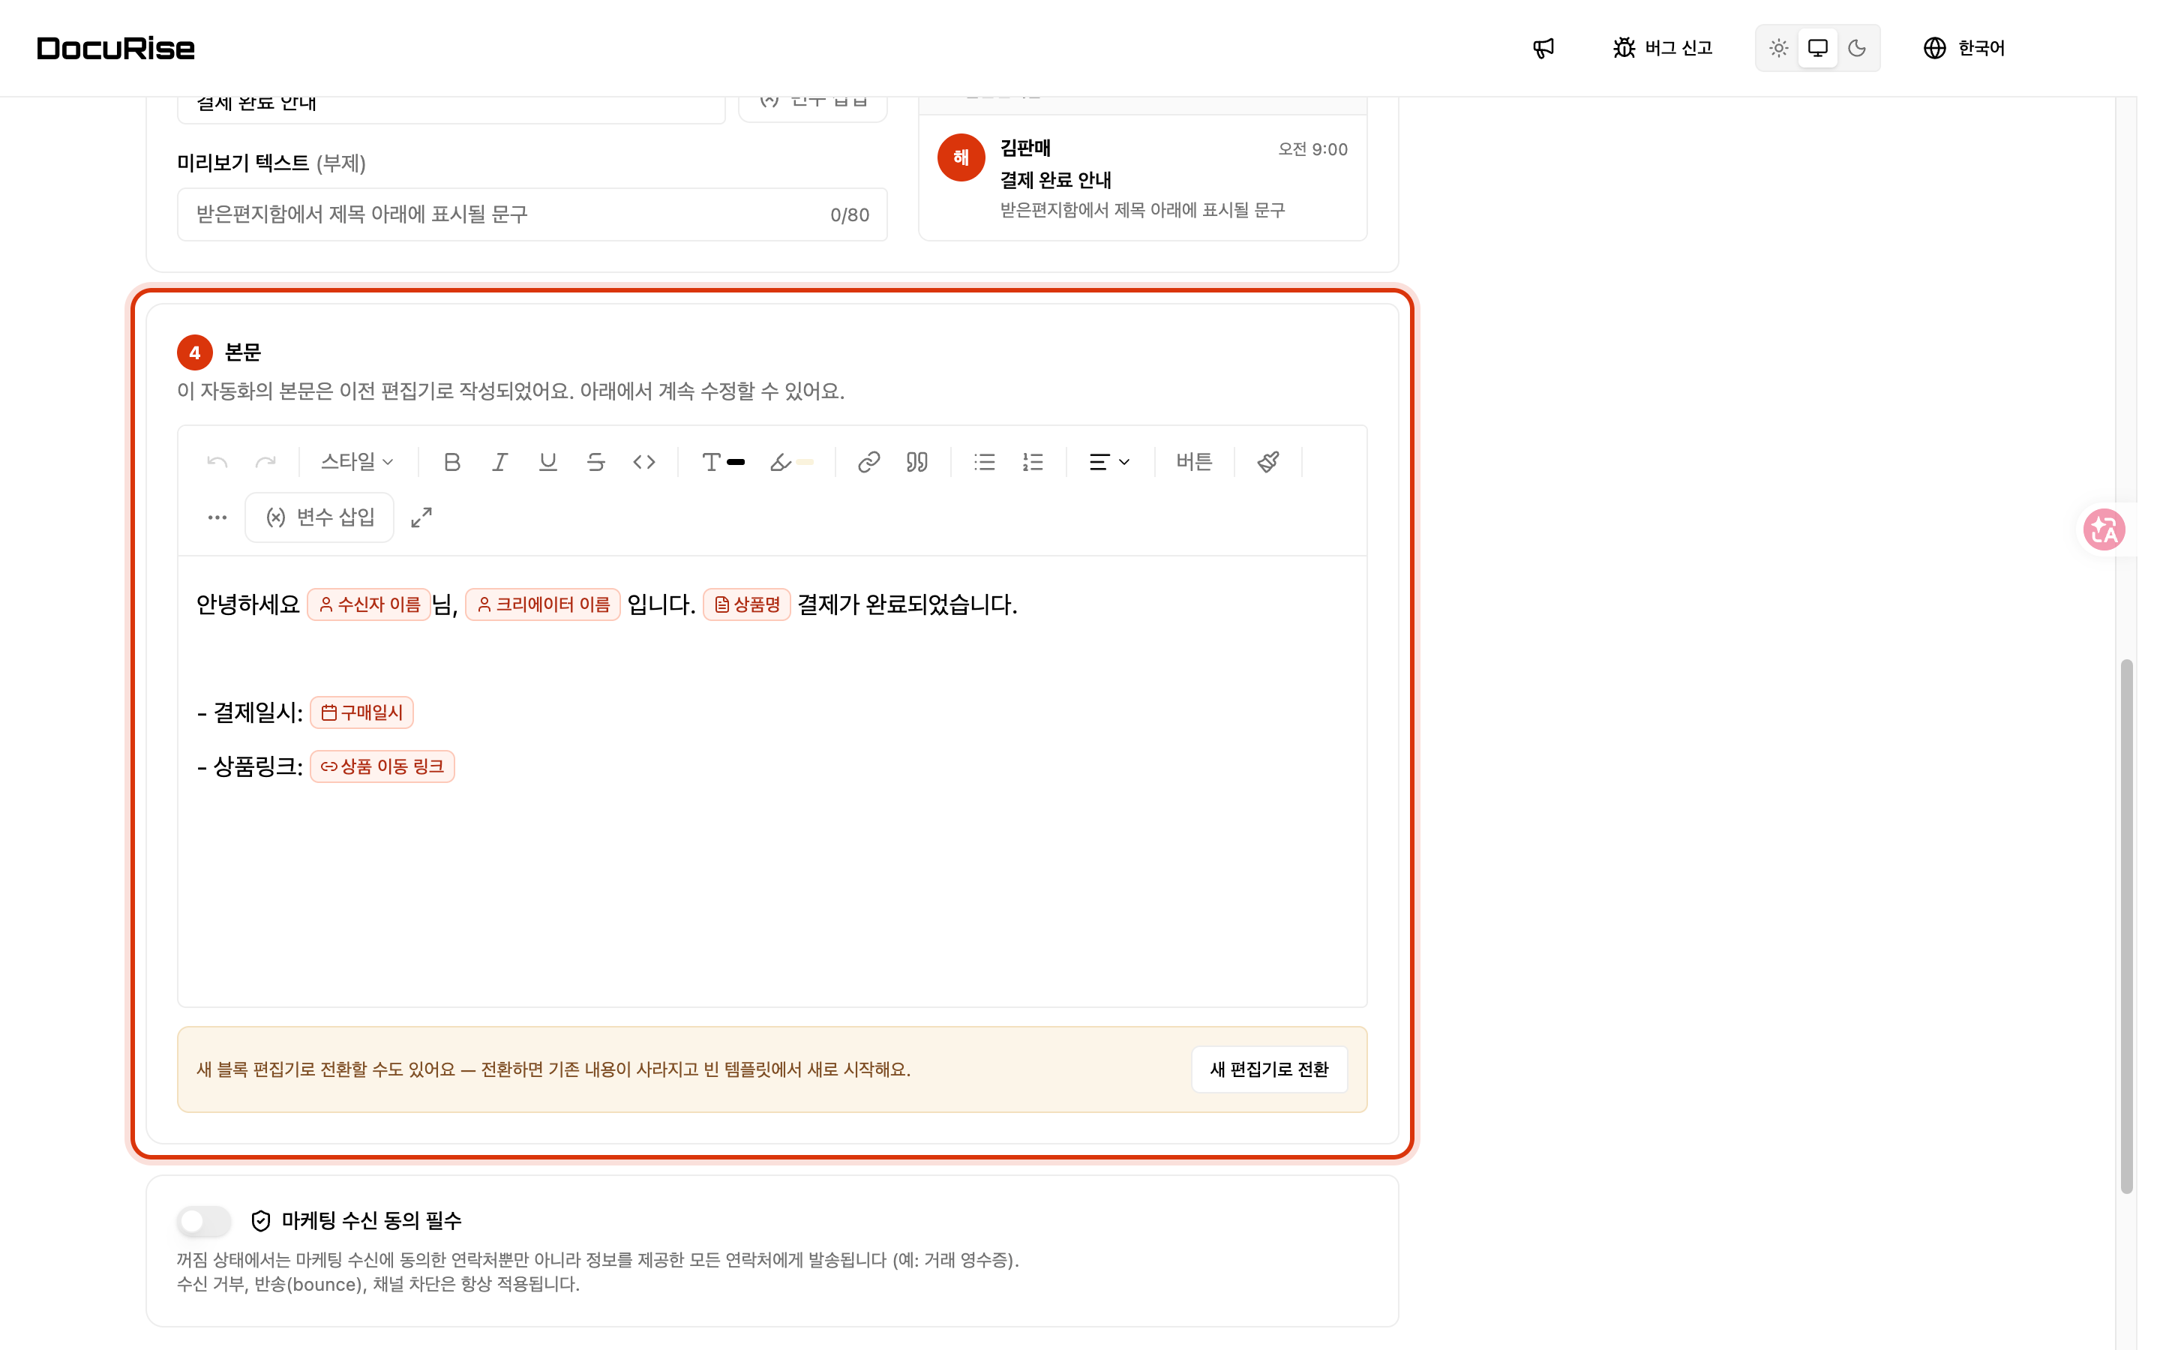Image resolution: width=2160 pixels, height=1350 pixels.
Task: Open the text alignment dropdown
Action: [1109, 461]
